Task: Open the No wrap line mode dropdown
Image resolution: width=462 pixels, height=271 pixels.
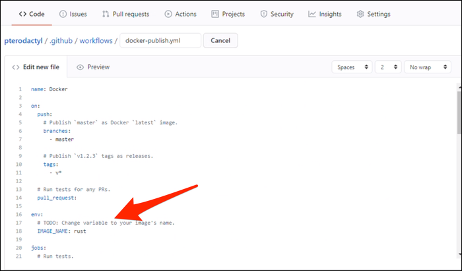Action: point(428,67)
